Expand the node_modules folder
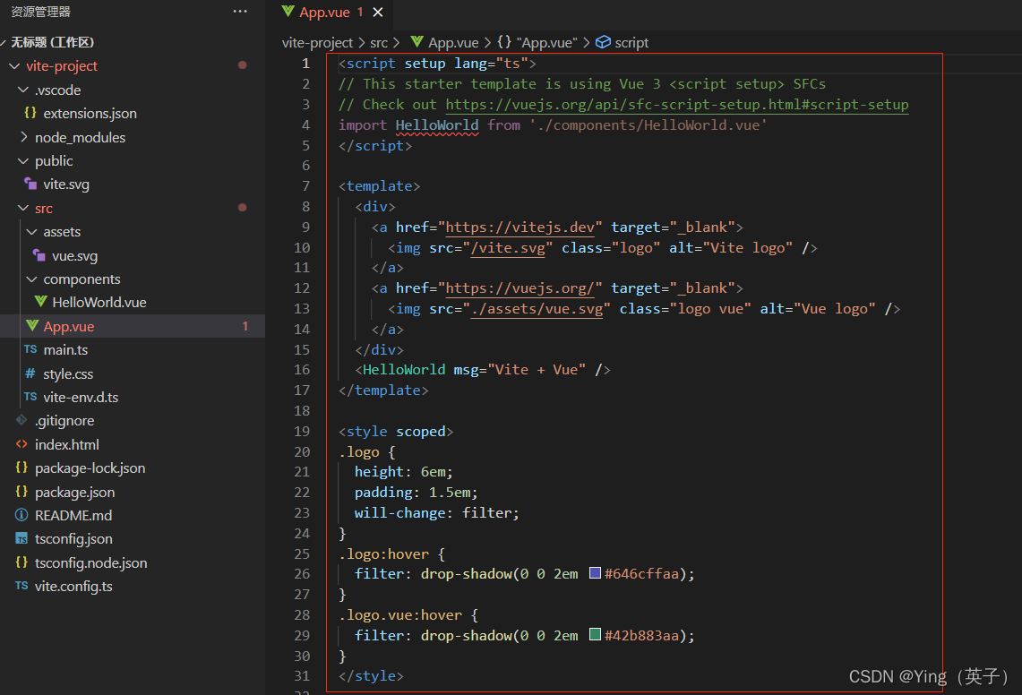This screenshot has width=1022, height=695. pyautogui.click(x=24, y=138)
